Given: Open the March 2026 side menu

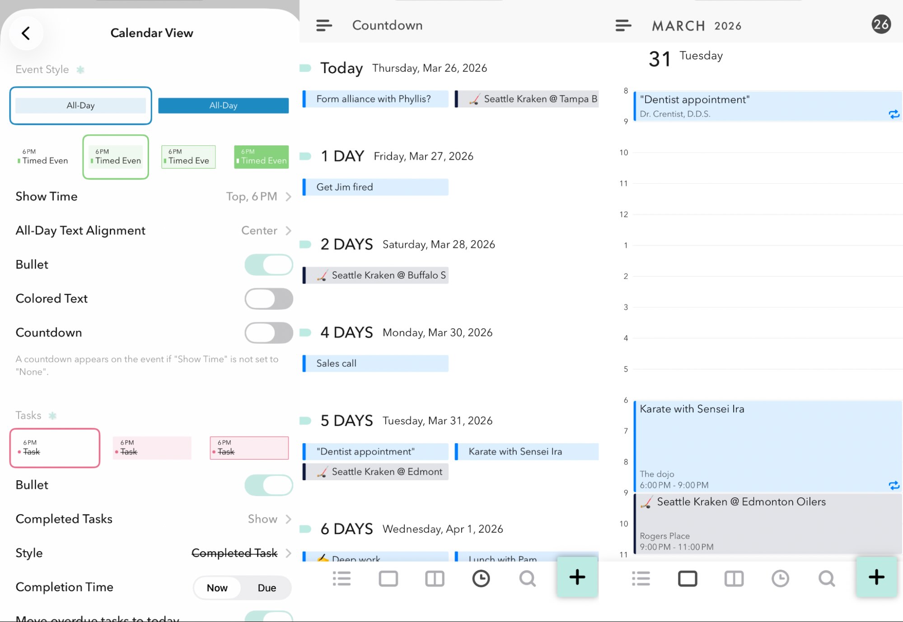Looking at the screenshot, I should point(623,25).
